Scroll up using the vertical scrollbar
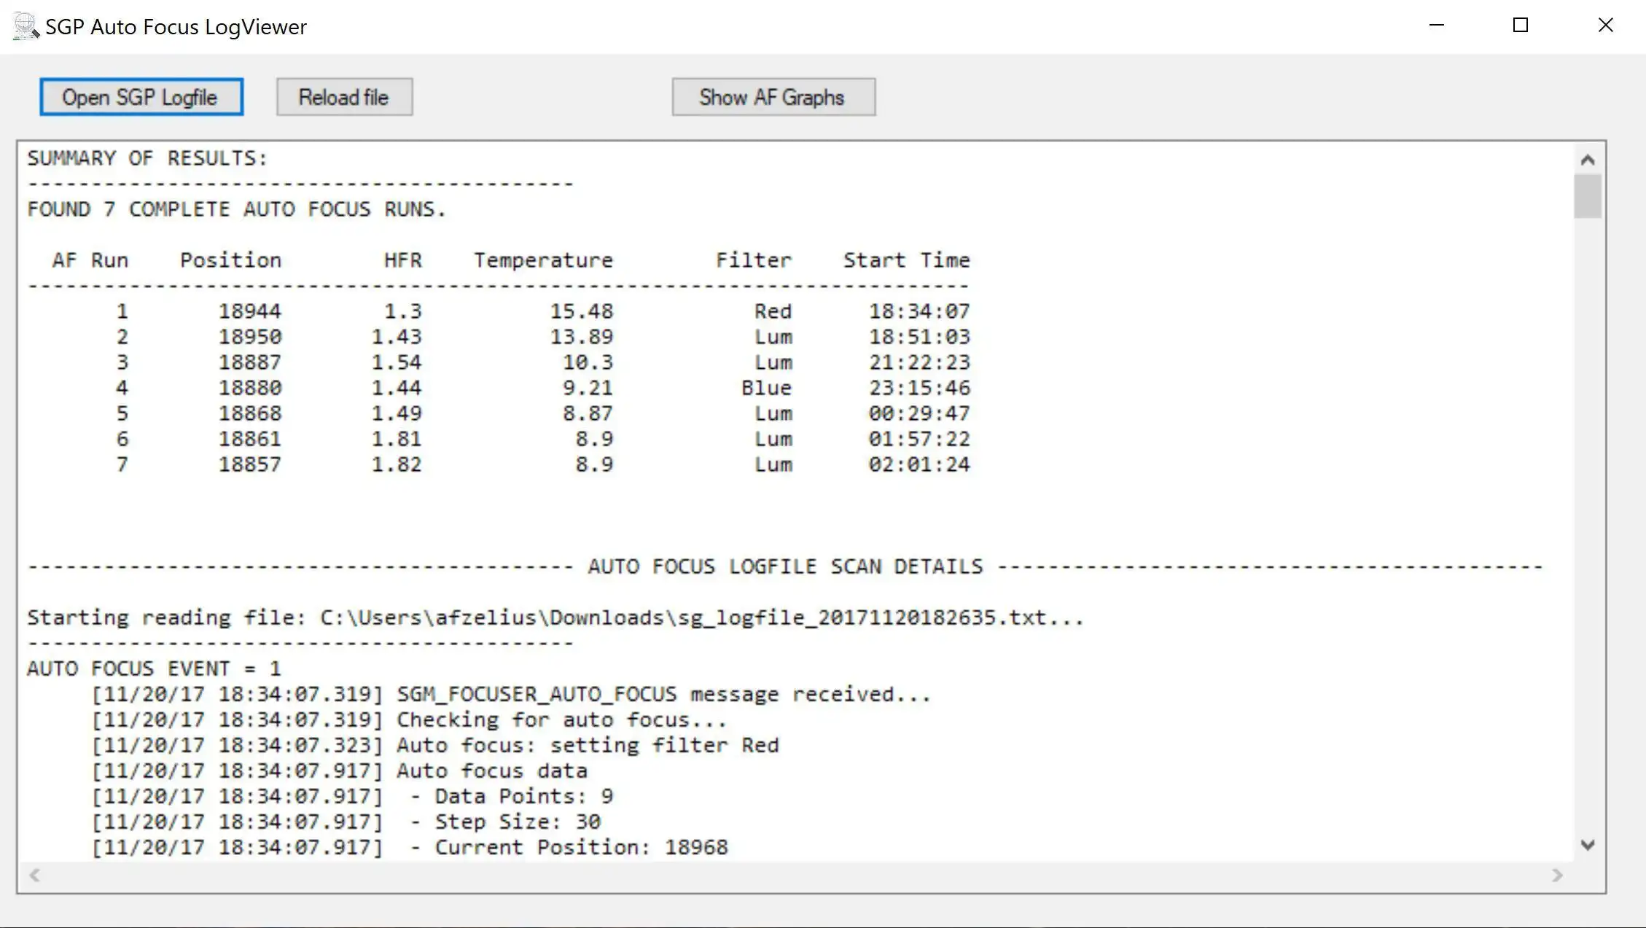This screenshot has height=928, width=1646. tap(1592, 158)
